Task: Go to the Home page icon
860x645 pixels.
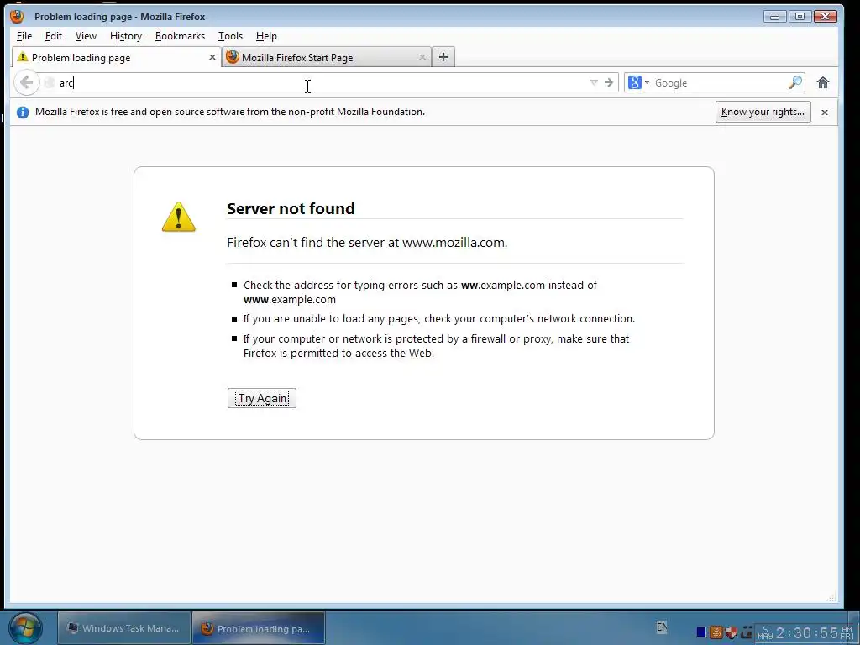Action: tap(823, 83)
